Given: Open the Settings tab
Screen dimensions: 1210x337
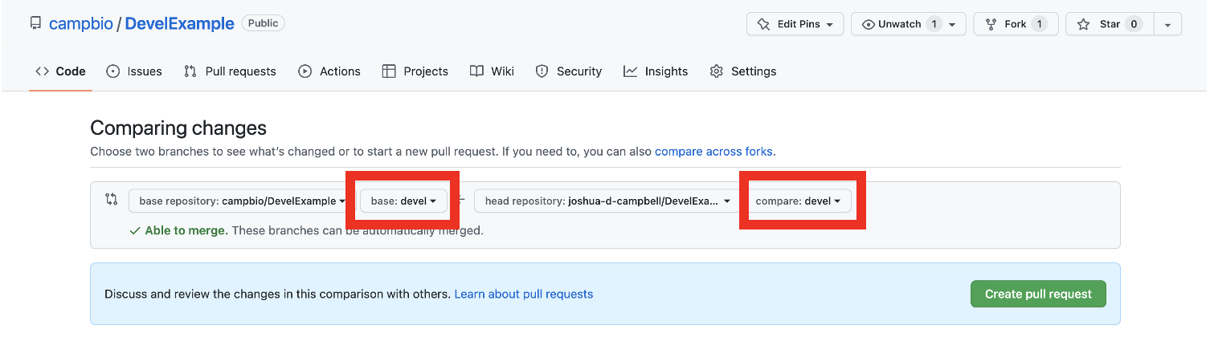Looking at the screenshot, I should pyautogui.click(x=743, y=71).
